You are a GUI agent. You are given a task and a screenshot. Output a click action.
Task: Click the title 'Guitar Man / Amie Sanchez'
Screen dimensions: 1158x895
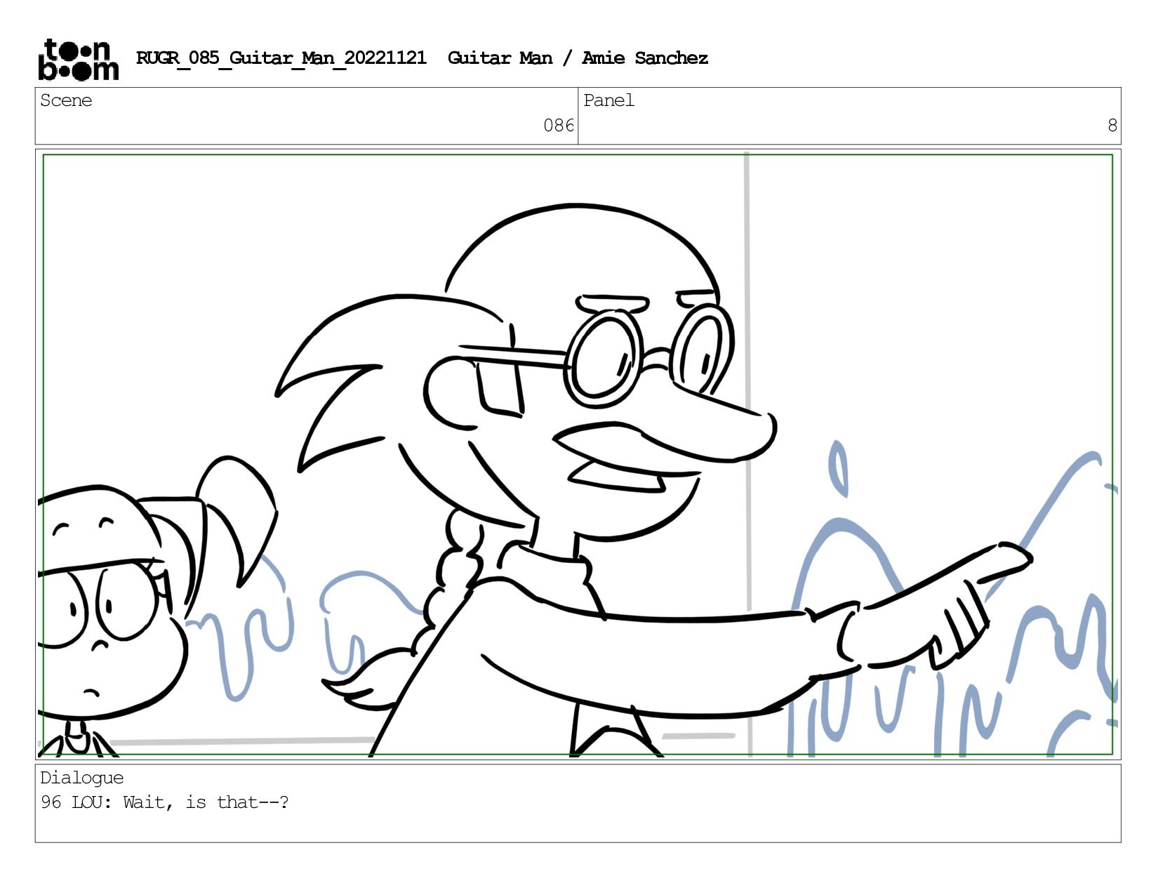(x=578, y=58)
